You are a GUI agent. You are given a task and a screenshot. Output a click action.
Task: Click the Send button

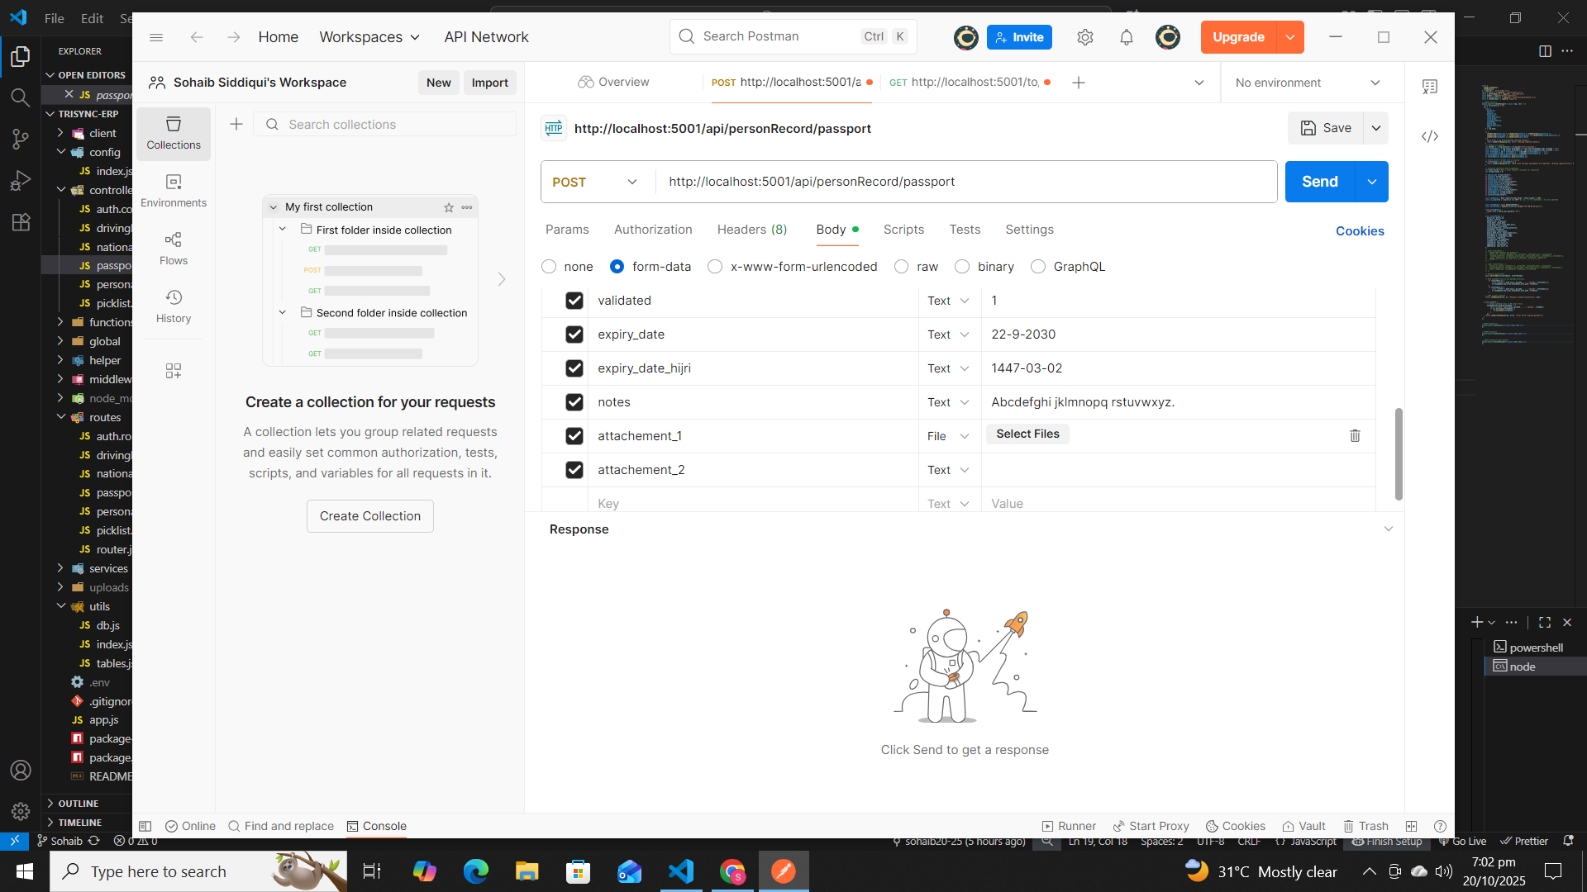point(1319,182)
